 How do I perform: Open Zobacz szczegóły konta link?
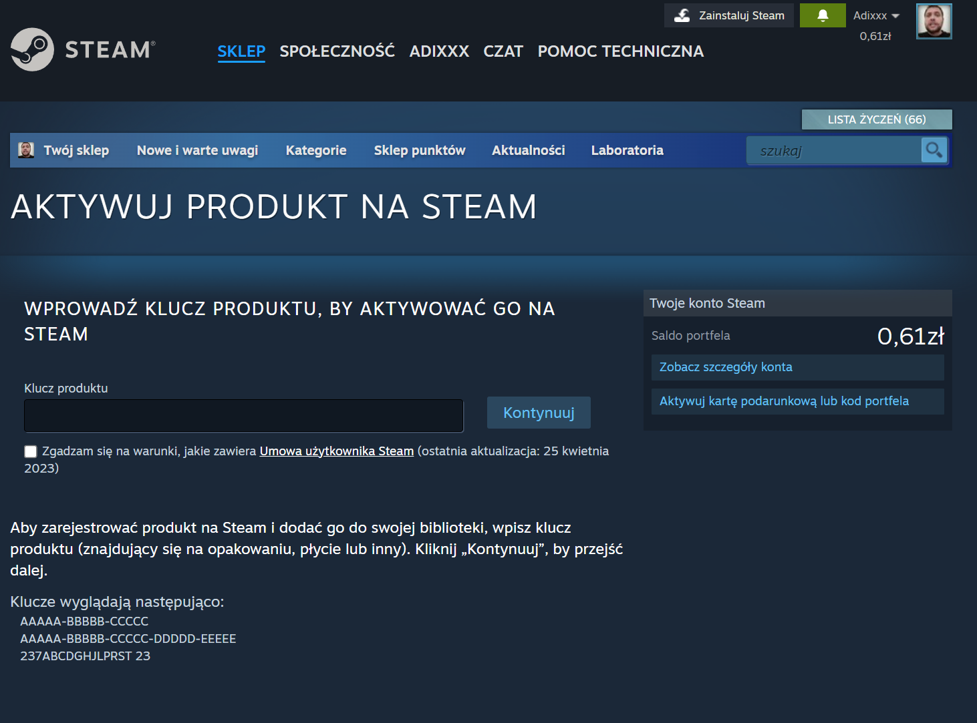click(726, 367)
